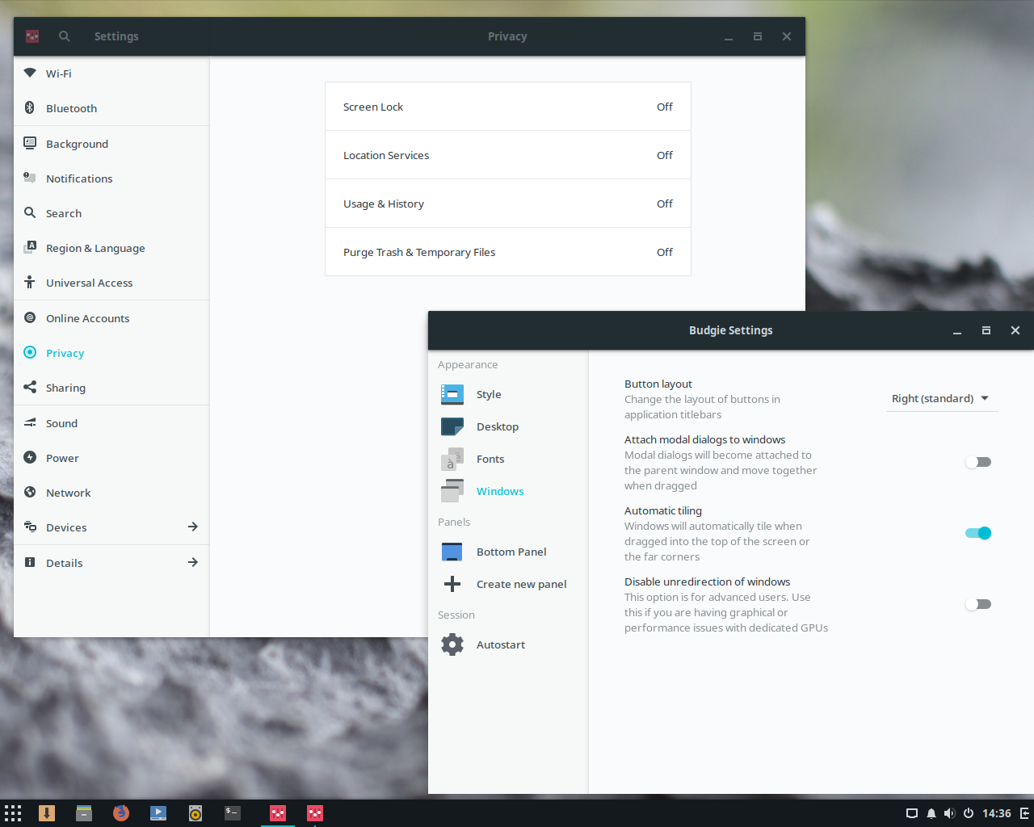Launch Firefox from the taskbar

point(121,813)
